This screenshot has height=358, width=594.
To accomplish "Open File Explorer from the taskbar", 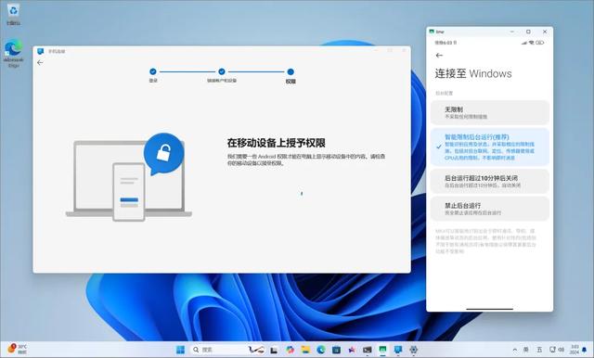I will [x=305, y=350].
